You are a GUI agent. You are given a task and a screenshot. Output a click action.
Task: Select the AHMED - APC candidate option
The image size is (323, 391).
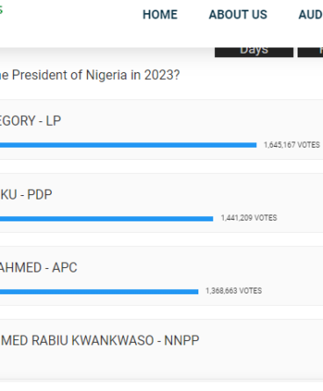click(x=39, y=267)
